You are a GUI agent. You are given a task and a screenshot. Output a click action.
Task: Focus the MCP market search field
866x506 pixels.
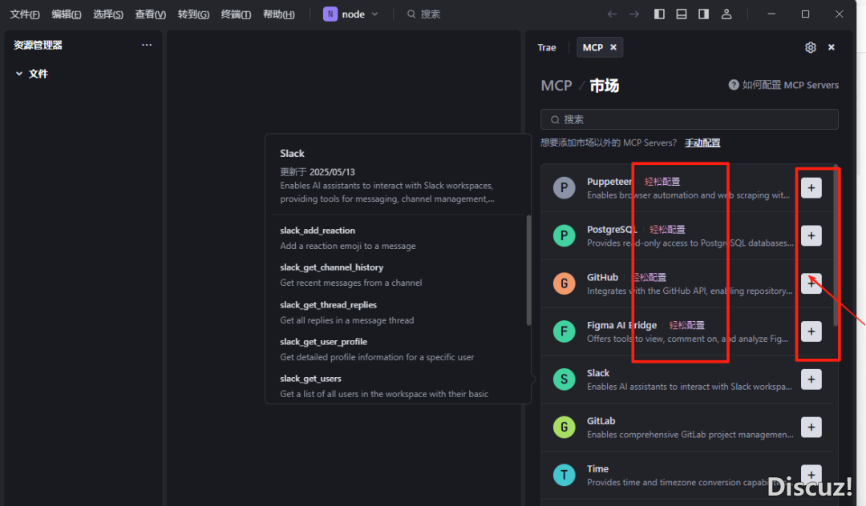(690, 119)
